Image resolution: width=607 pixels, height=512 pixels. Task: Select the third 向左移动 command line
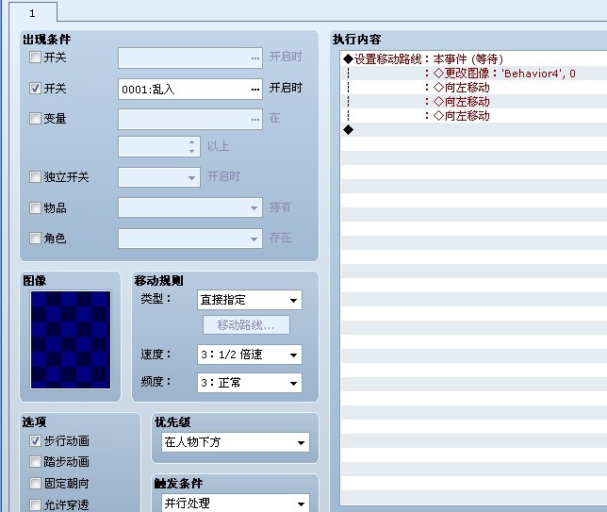(474, 115)
